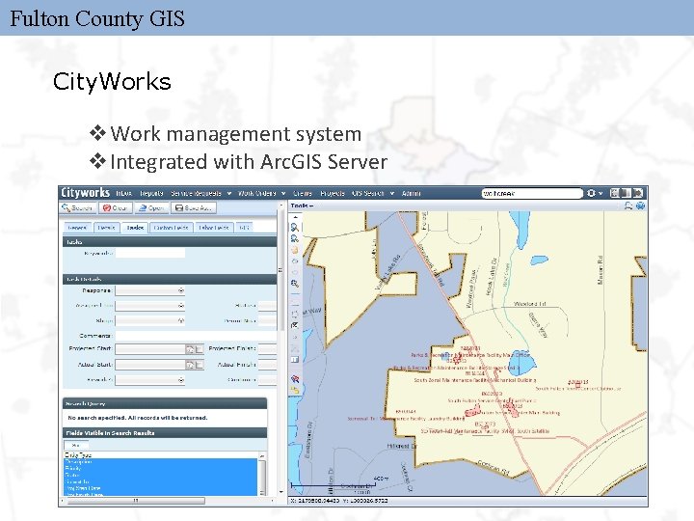This screenshot has width=694, height=521.
Task: Open the settings gear icon
Action: tap(591, 193)
